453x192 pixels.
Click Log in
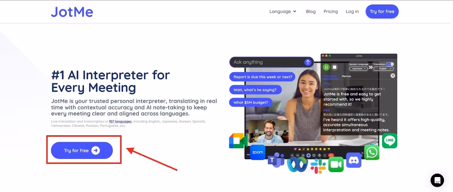click(352, 11)
